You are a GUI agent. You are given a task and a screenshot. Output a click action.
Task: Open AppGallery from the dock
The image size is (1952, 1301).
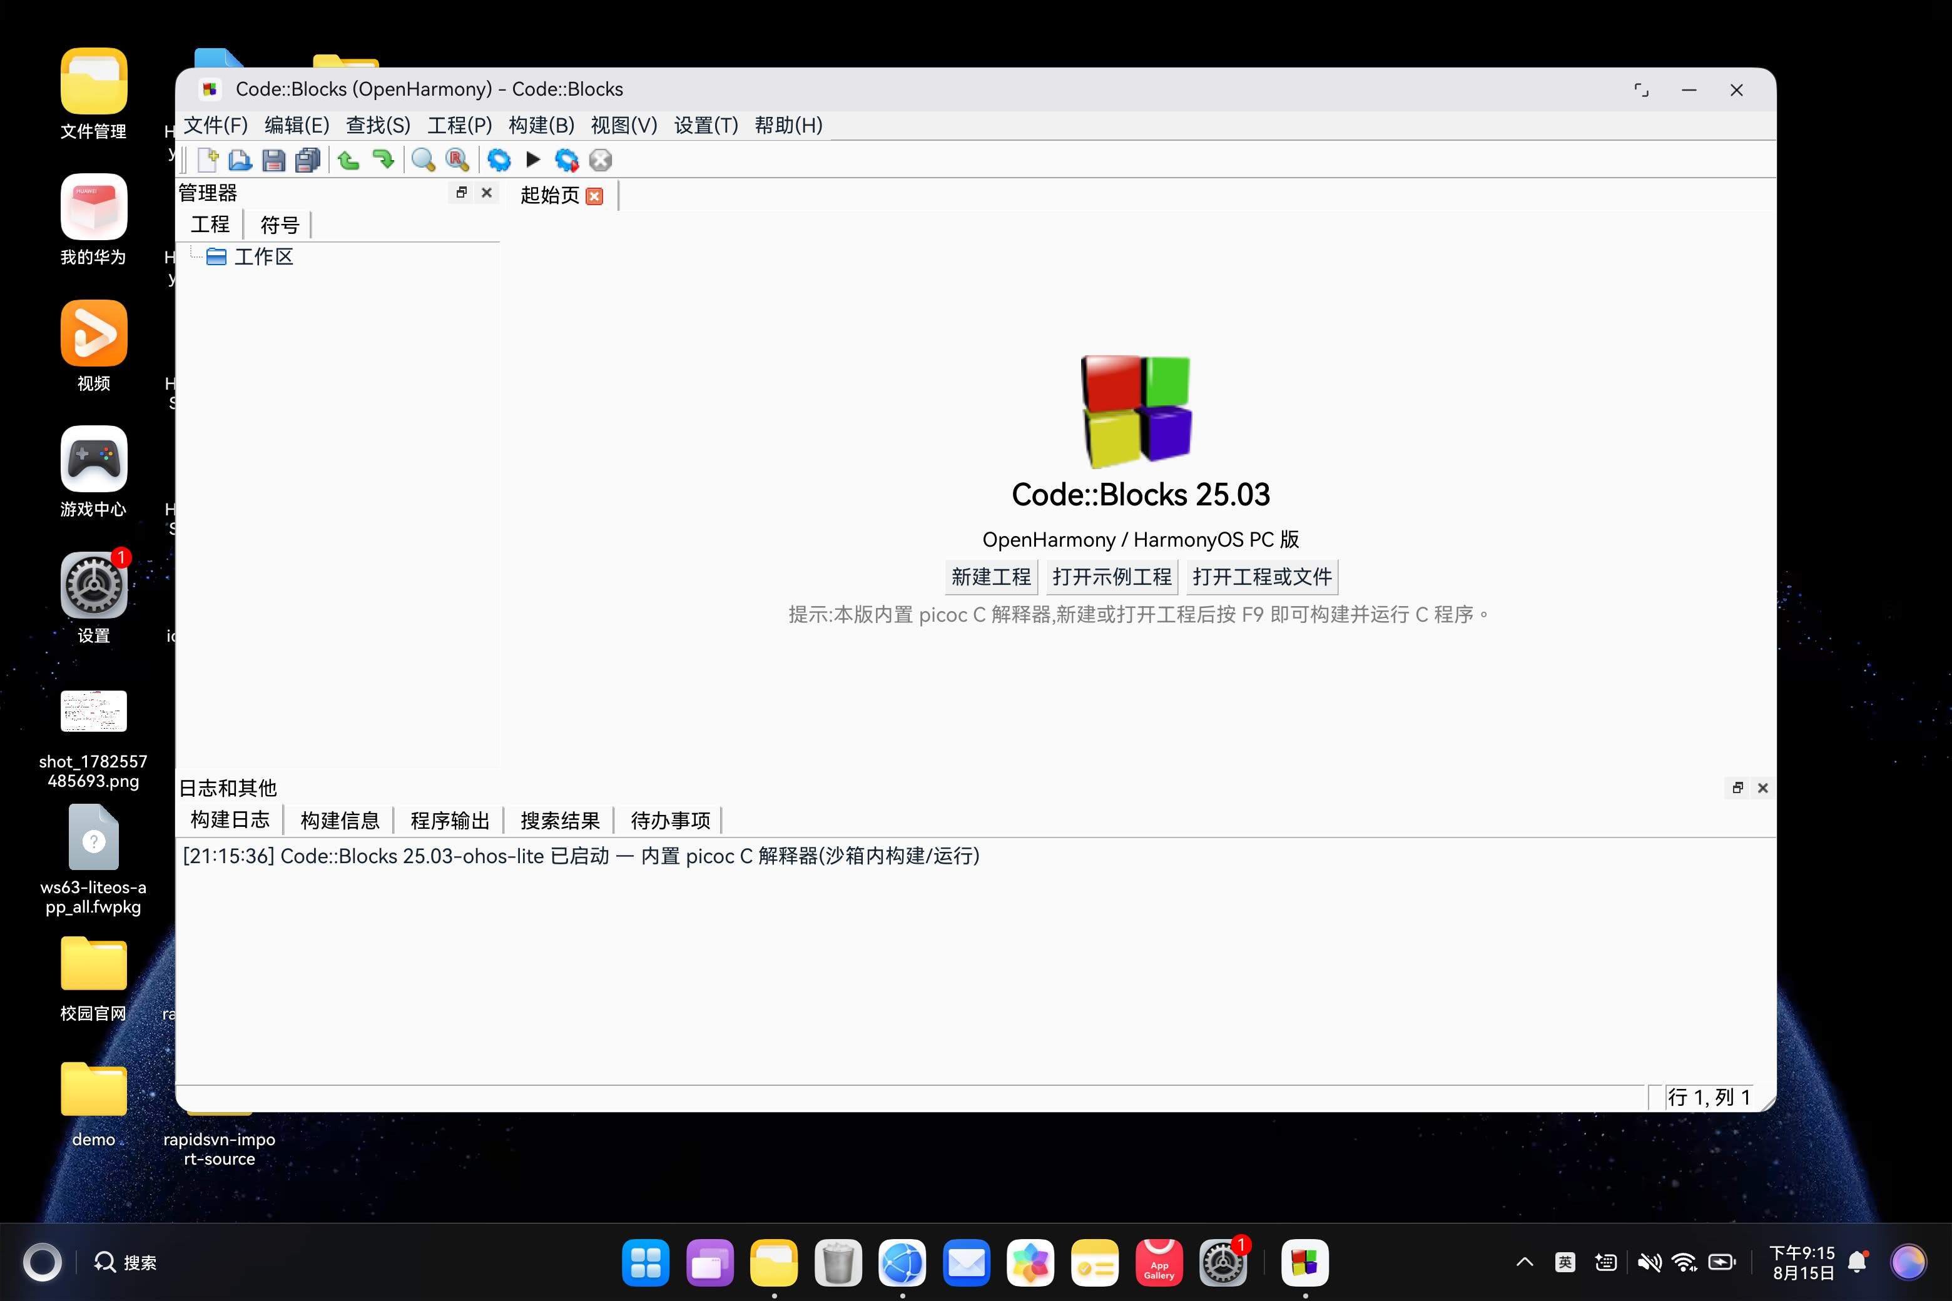tap(1159, 1263)
